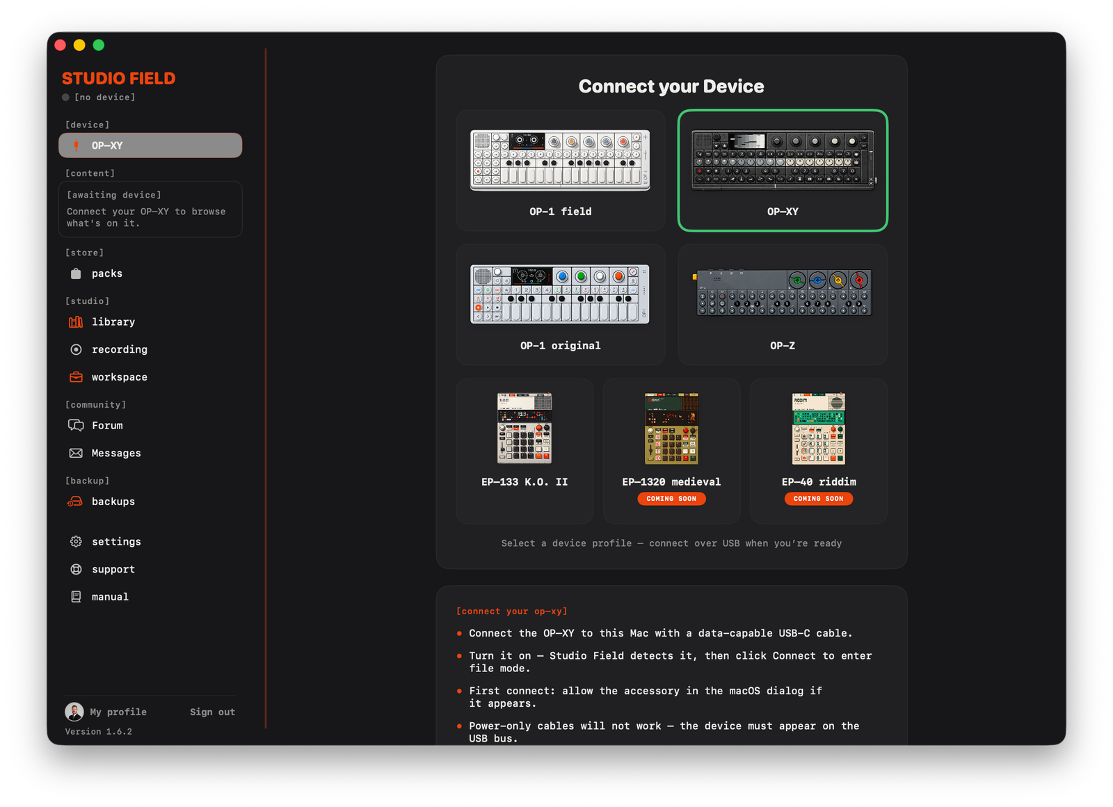Screen dimensions: 1113x807
Task: Open the community Forum
Action: click(x=150, y=425)
